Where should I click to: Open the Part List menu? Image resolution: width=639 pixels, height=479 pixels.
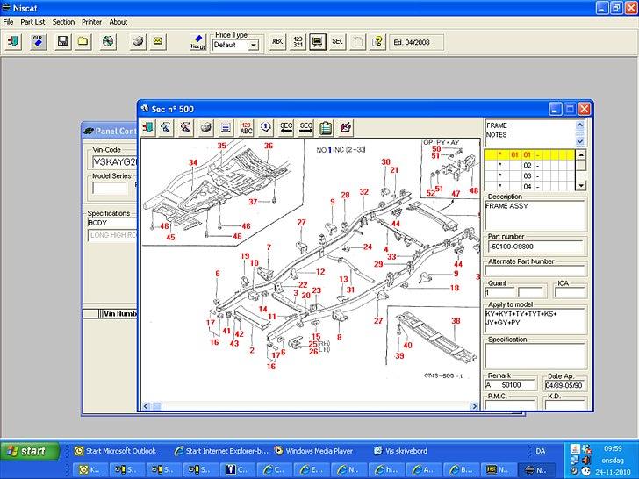tap(32, 22)
